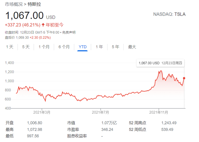Click the NASDAQ: TSLA ticker label
The width and height of the screenshot is (199, 142).
169,14
